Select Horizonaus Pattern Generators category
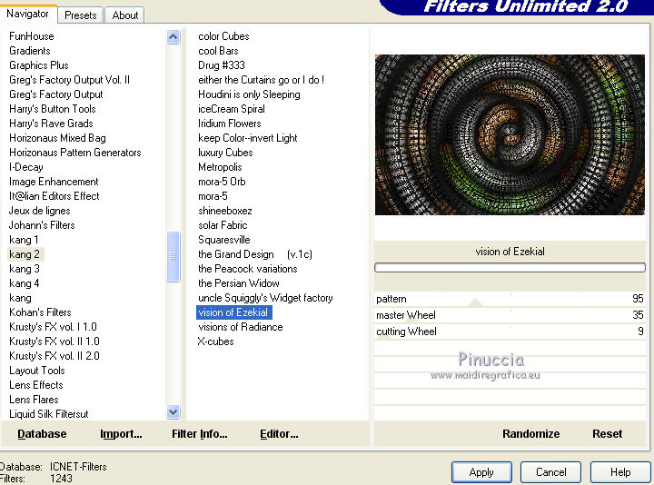 (x=75, y=153)
